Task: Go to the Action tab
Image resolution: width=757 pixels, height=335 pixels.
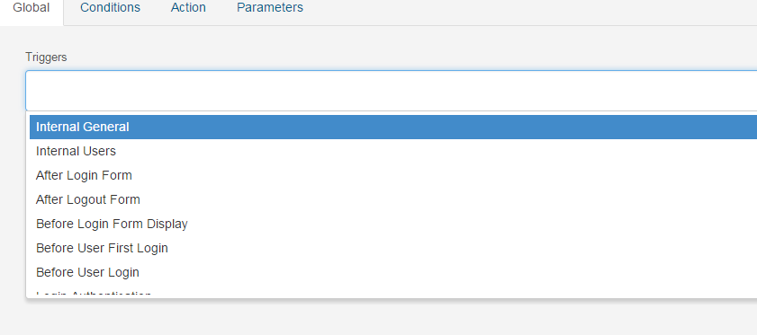Action: (x=188, y=8)
